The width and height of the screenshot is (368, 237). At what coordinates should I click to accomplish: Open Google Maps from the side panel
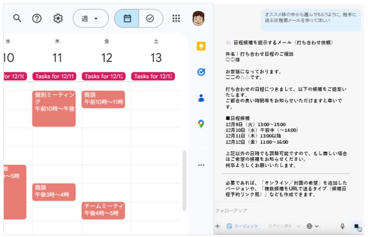[x=201, y=124]
